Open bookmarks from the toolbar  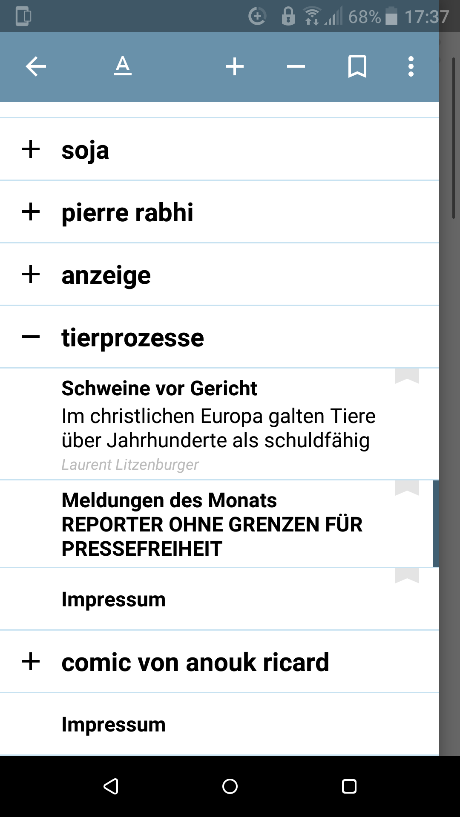tap(357, 66)
